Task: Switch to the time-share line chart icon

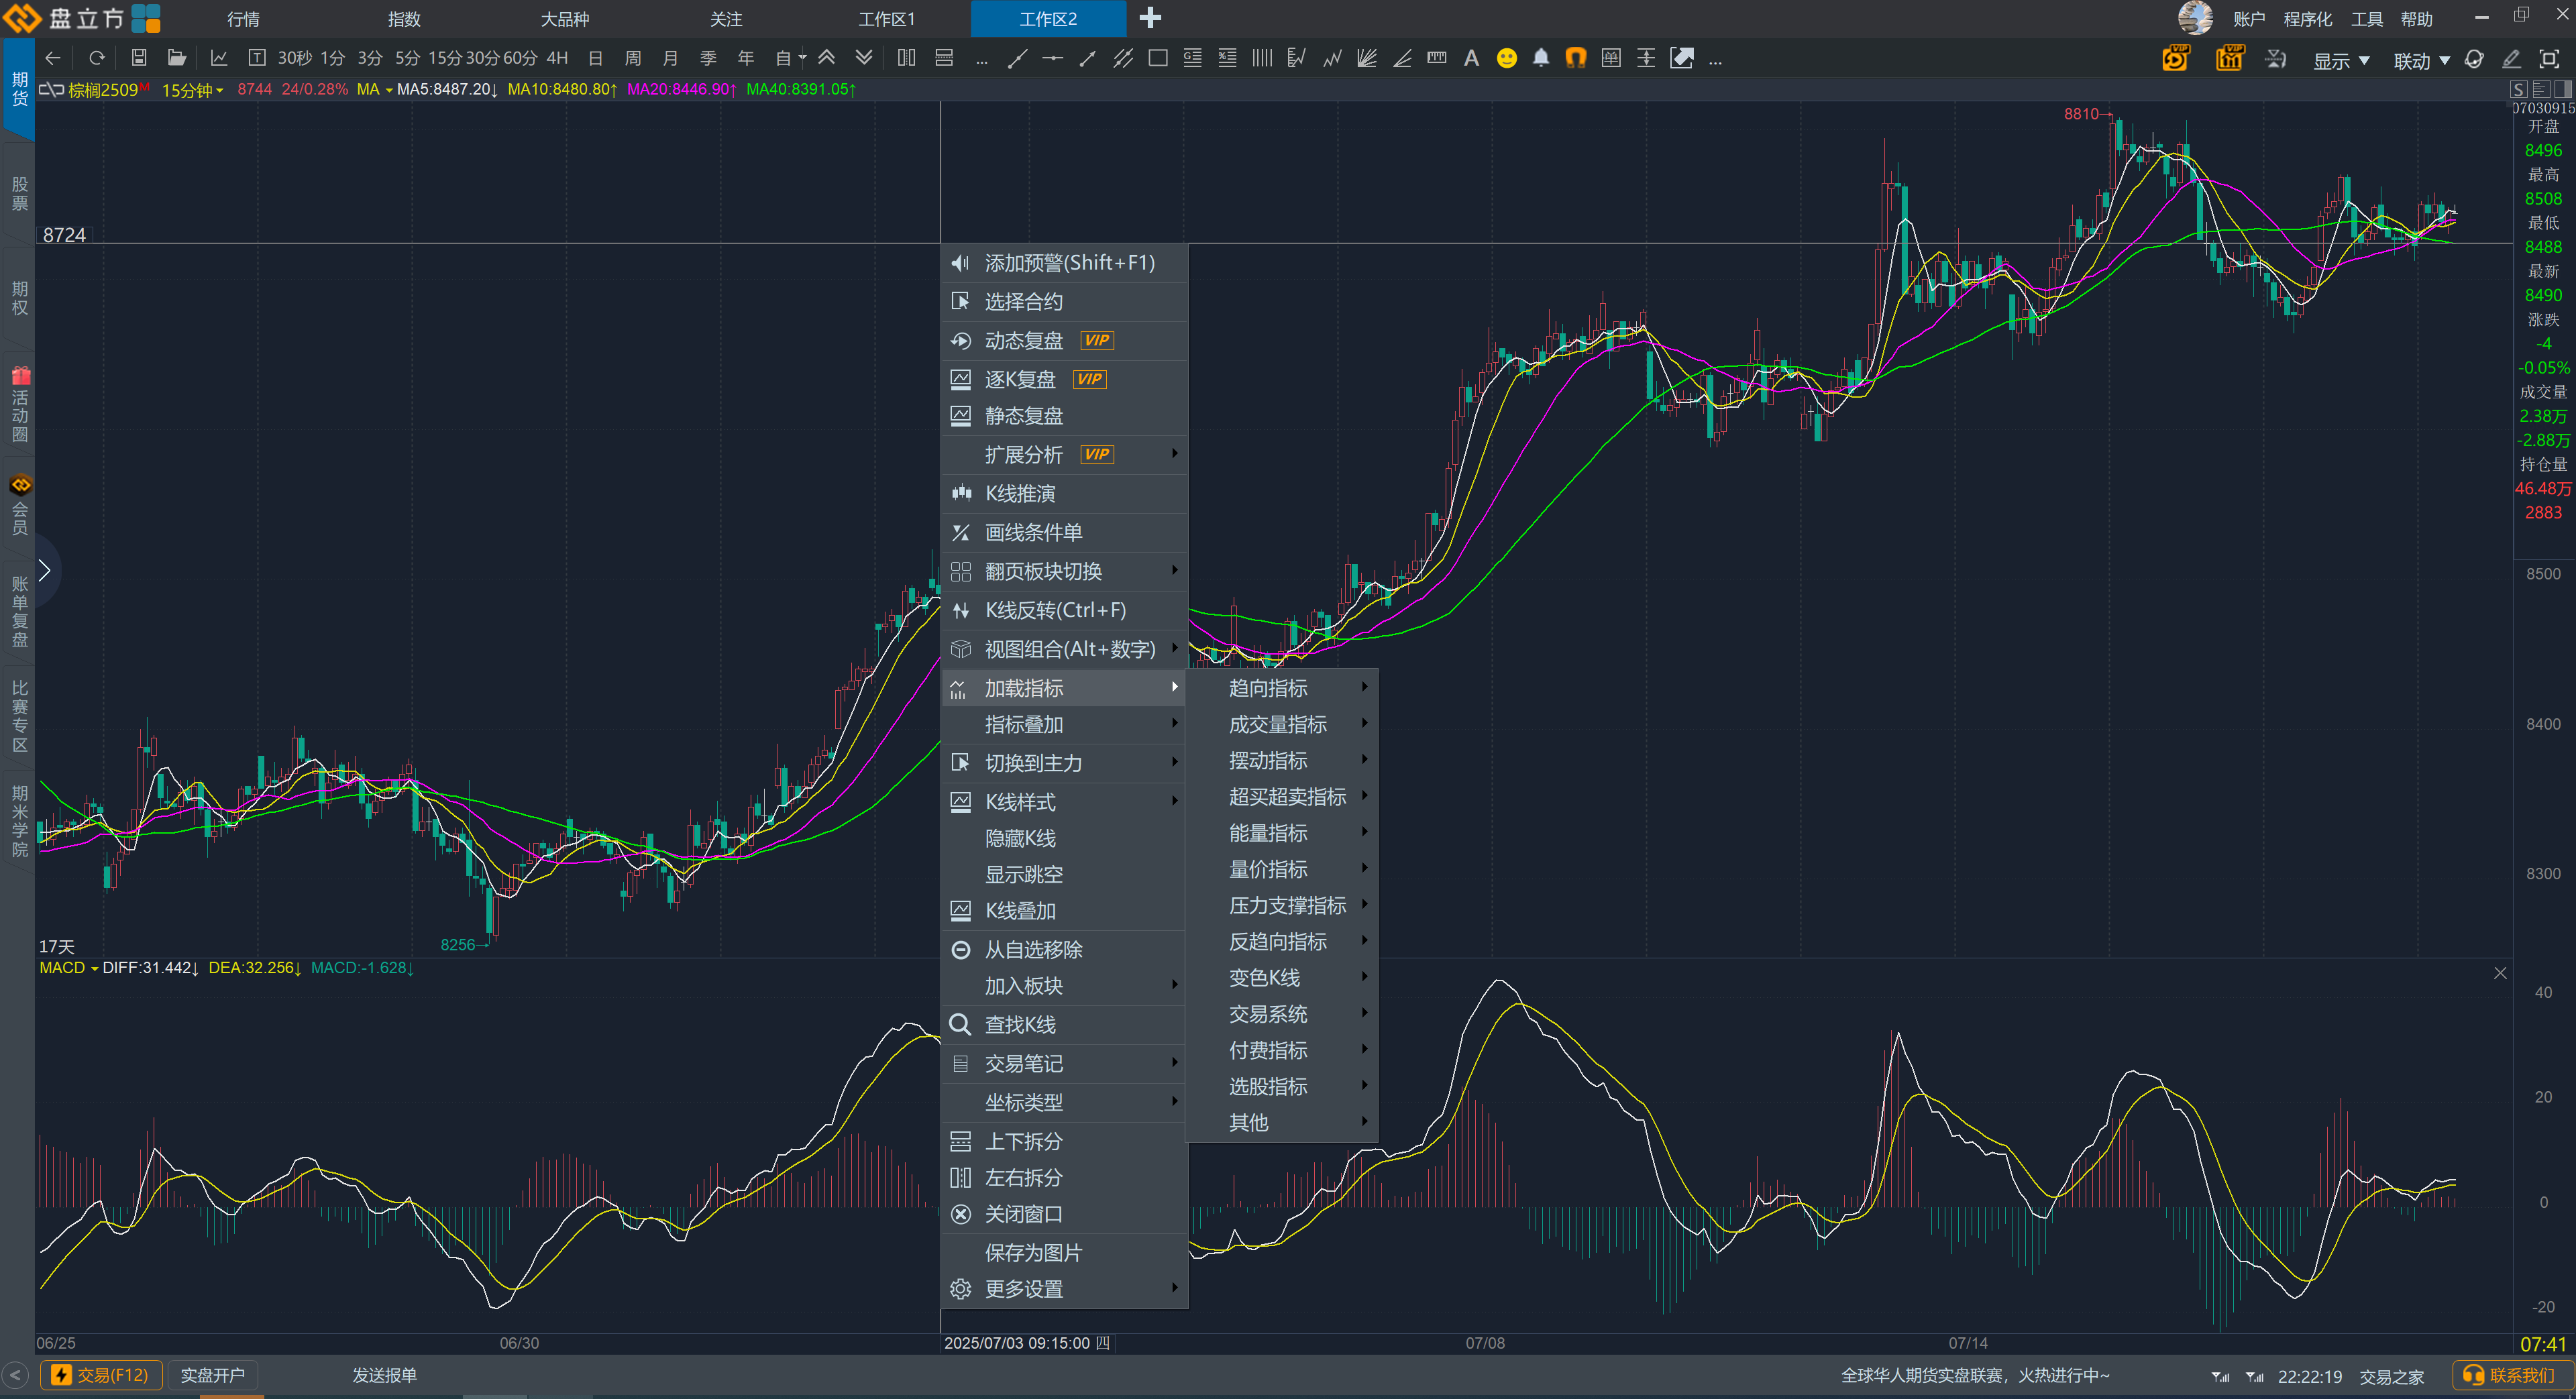Action: [x=219, y=58]
